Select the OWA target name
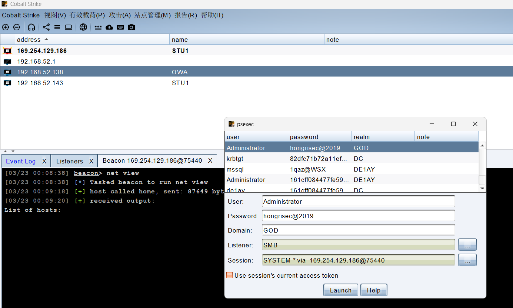Screen dimensions: 513x308 click(180, 72)
